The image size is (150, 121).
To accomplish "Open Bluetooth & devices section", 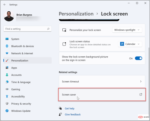I will tap(27, 46).
